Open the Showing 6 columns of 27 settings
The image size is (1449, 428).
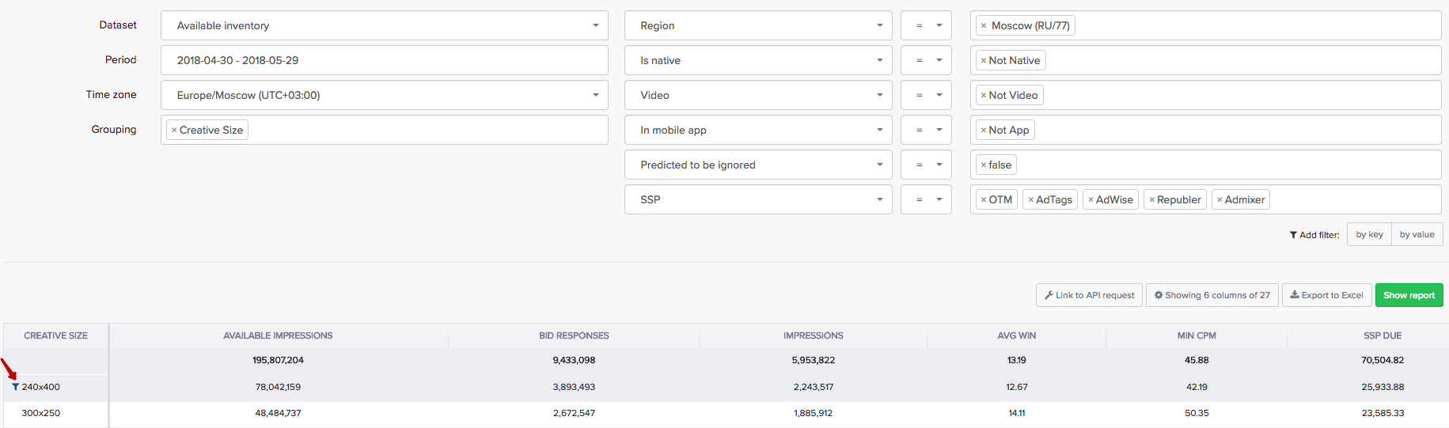1212,295
